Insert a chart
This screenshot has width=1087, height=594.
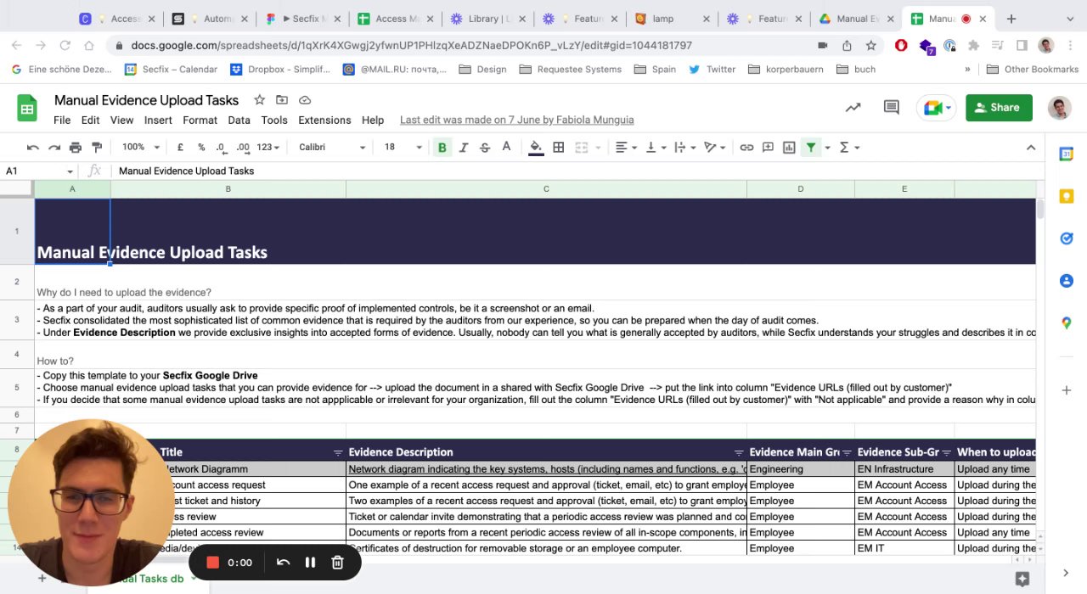click(x=789, y=148)
